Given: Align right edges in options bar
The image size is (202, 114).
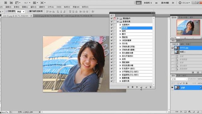Looking at the screenshot, I should pos(64,11).
